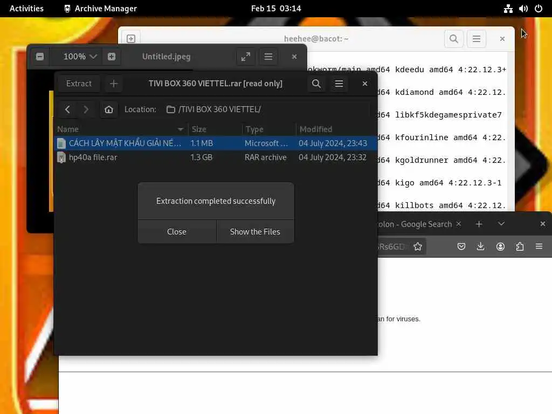Zoom in in the Untitled.jpeg image viewer
The image size is (552, 414).
(x=111, y=57)
